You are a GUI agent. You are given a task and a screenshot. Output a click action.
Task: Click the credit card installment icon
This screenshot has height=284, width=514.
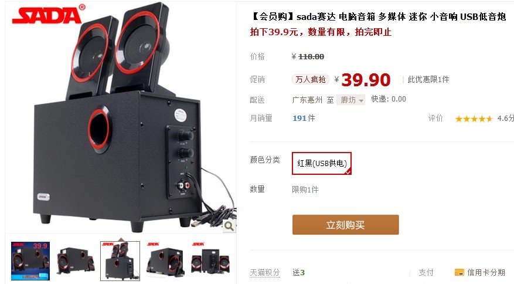pos(459,272)
